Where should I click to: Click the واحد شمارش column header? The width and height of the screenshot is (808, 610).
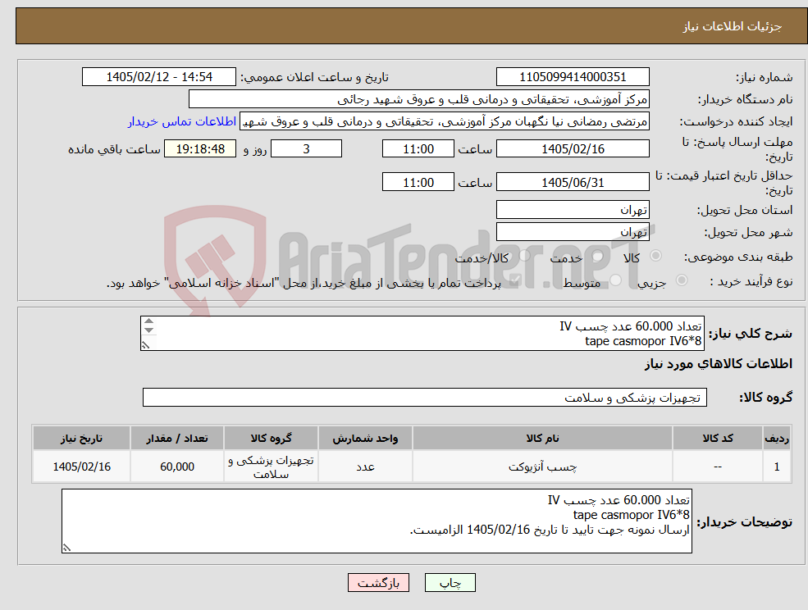(x=365, y=439)
